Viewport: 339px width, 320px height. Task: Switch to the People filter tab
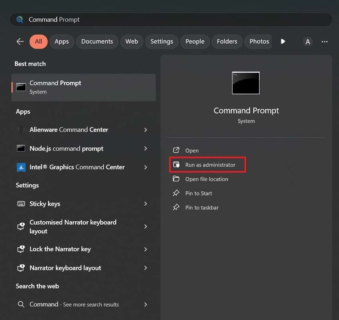pos(195,42)
